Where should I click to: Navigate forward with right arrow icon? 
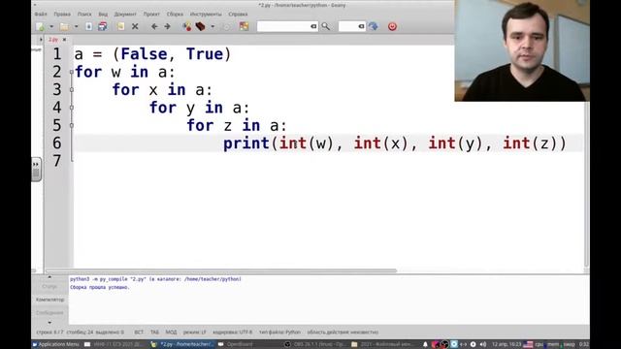167,26
